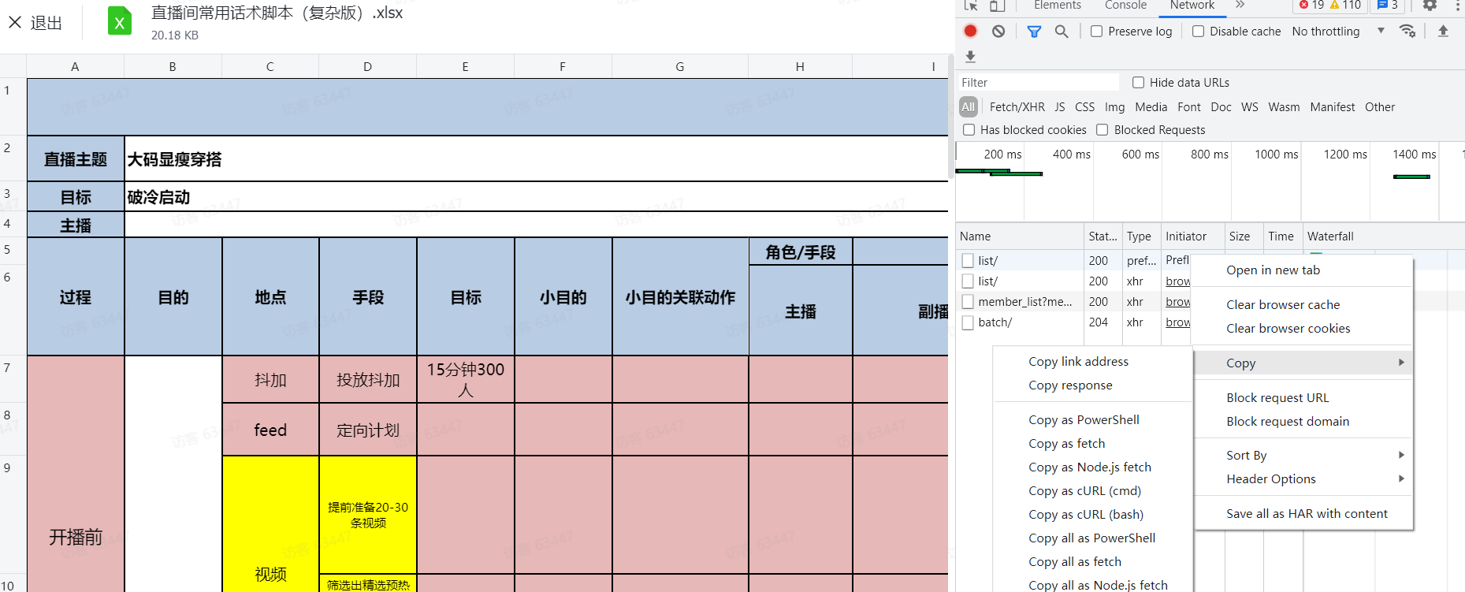Open network search with magnifier icon
Image resolution: width=1465 pixels, height=592 pixels.
tap(1062, 32)
